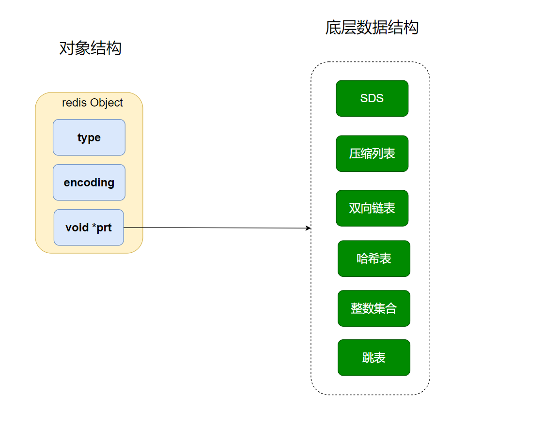Viewport: 560px width, 426px height.
Task: Click the 压缩列表 block
Action: click(372, 153)
